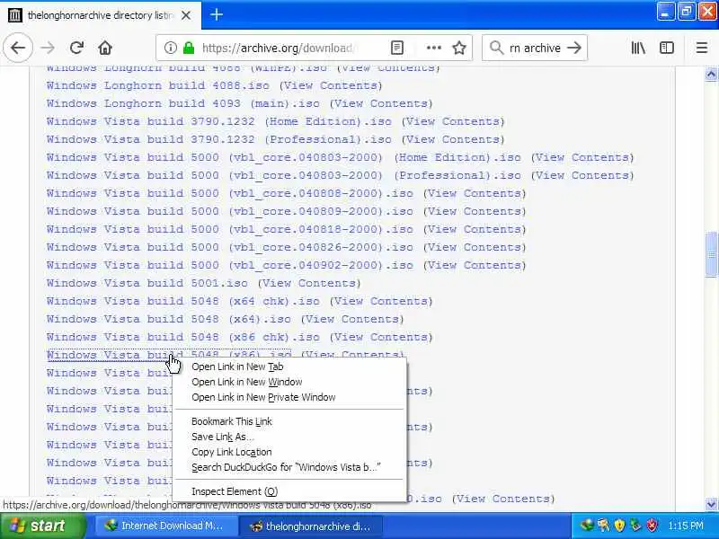Image resolution: width=719 pixels, height=539 pixels.
Task: Select Bookmark This Link
Action: (232, 421)
